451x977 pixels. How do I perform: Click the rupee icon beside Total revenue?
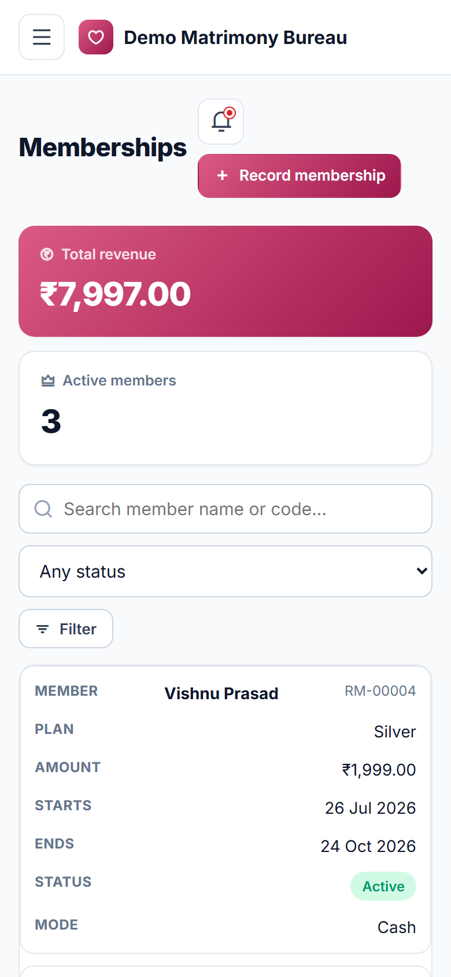pos(47,254)
